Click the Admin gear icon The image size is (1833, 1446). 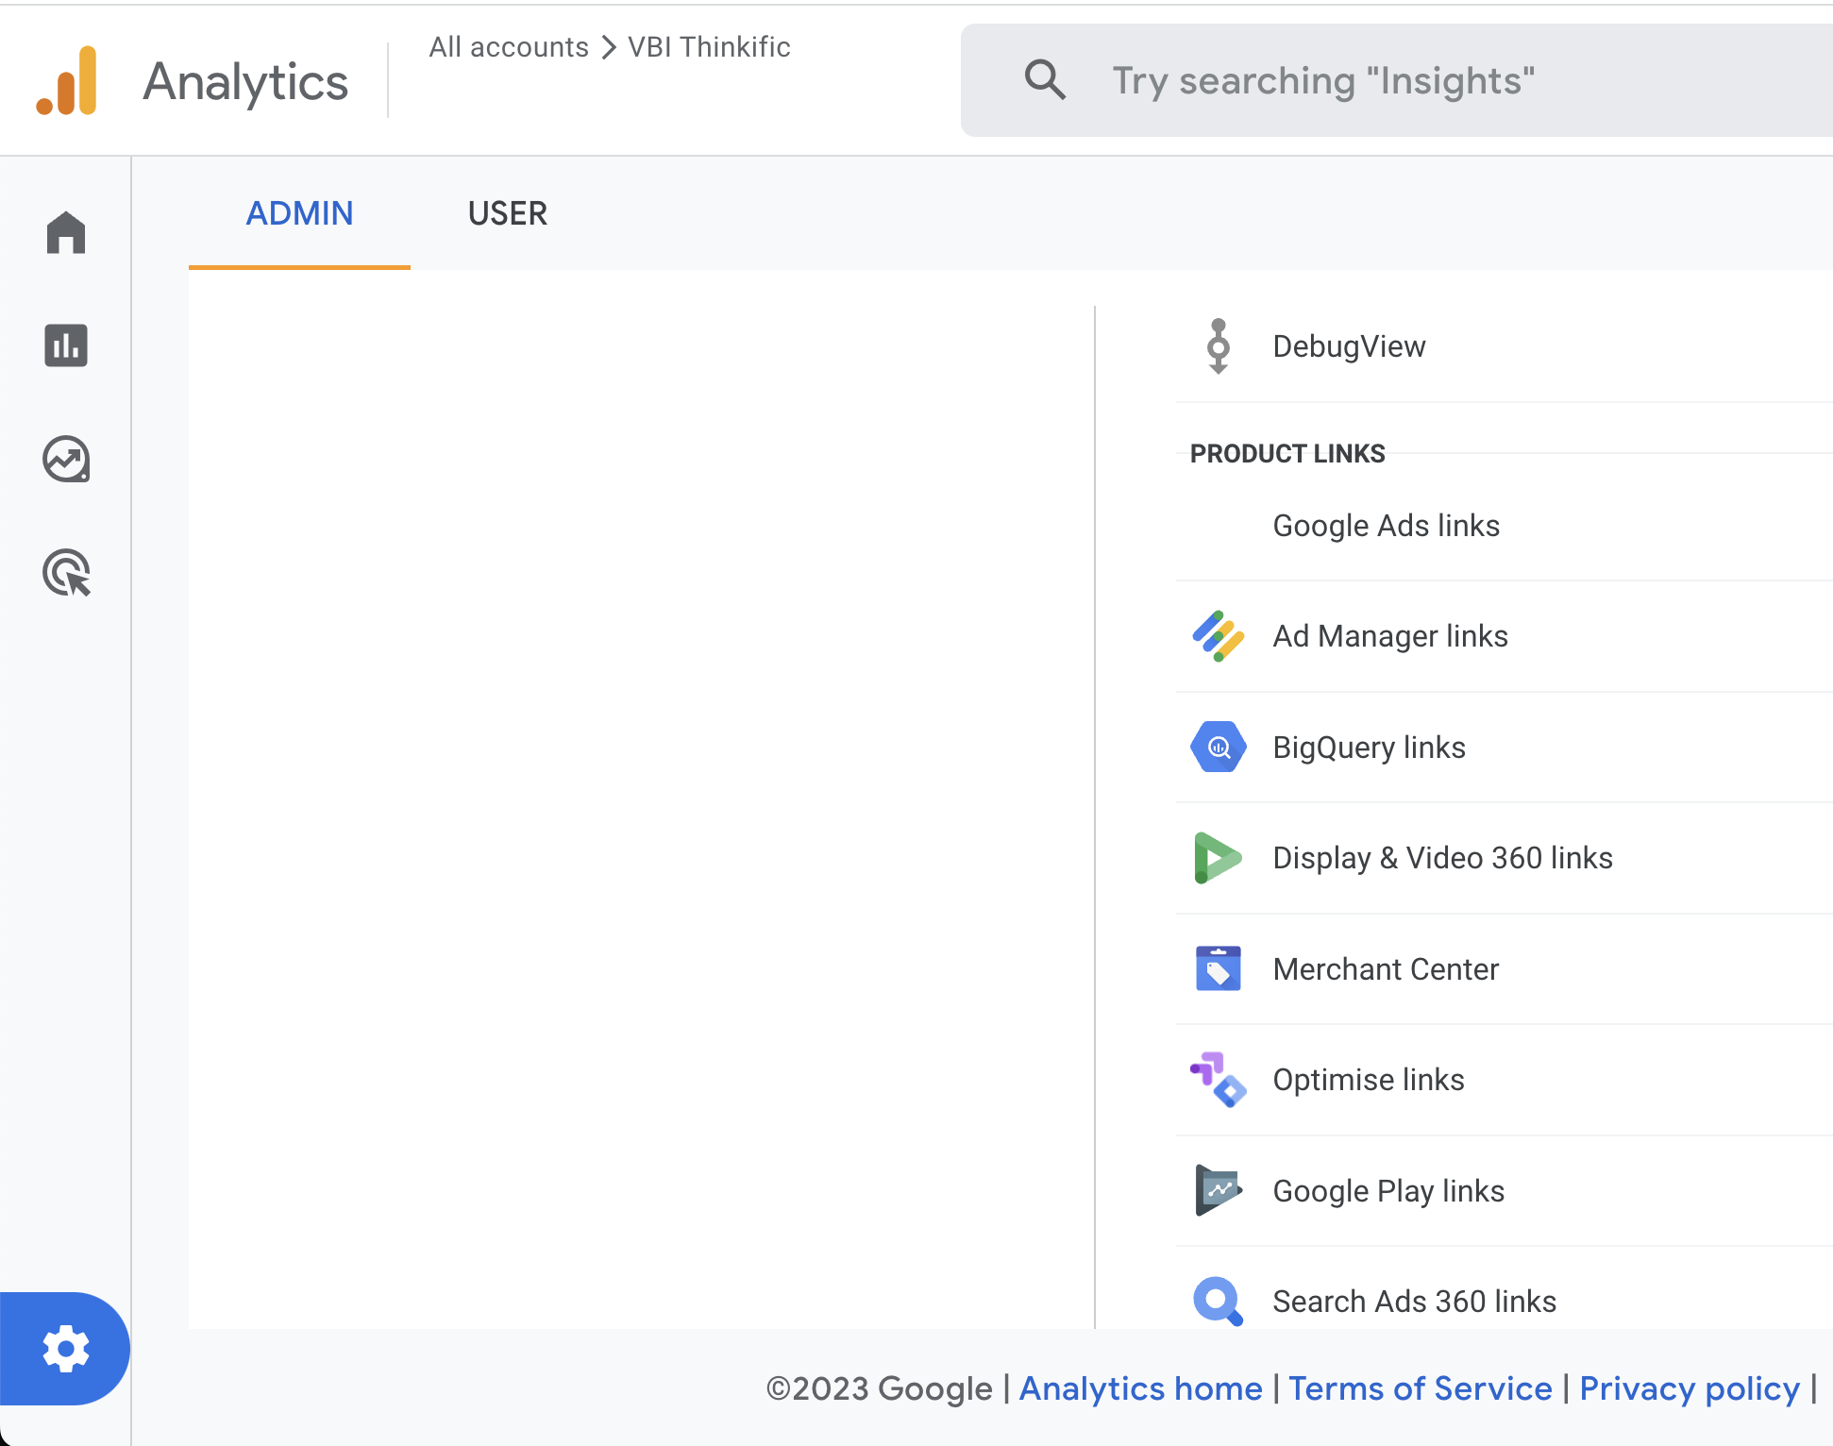tap(65, 1349)
